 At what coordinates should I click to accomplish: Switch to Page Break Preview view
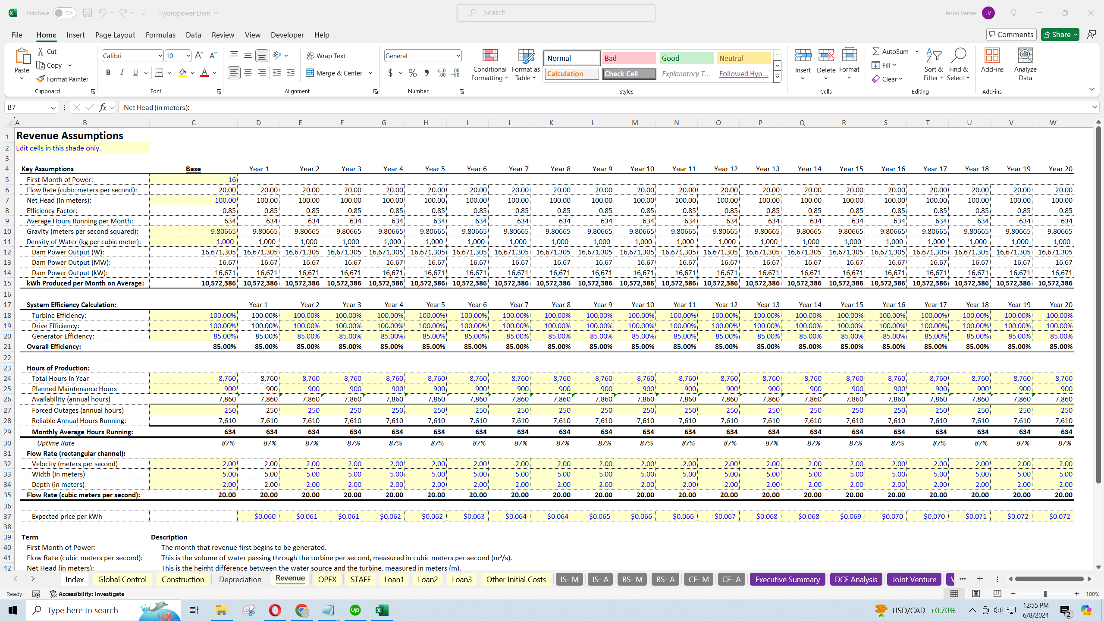997,594
